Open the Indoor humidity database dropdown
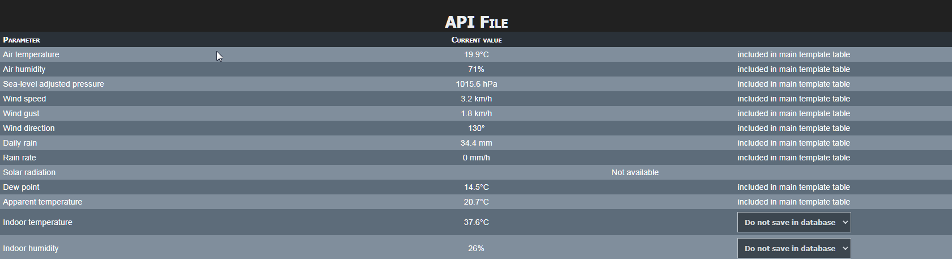 pos(793,248)
